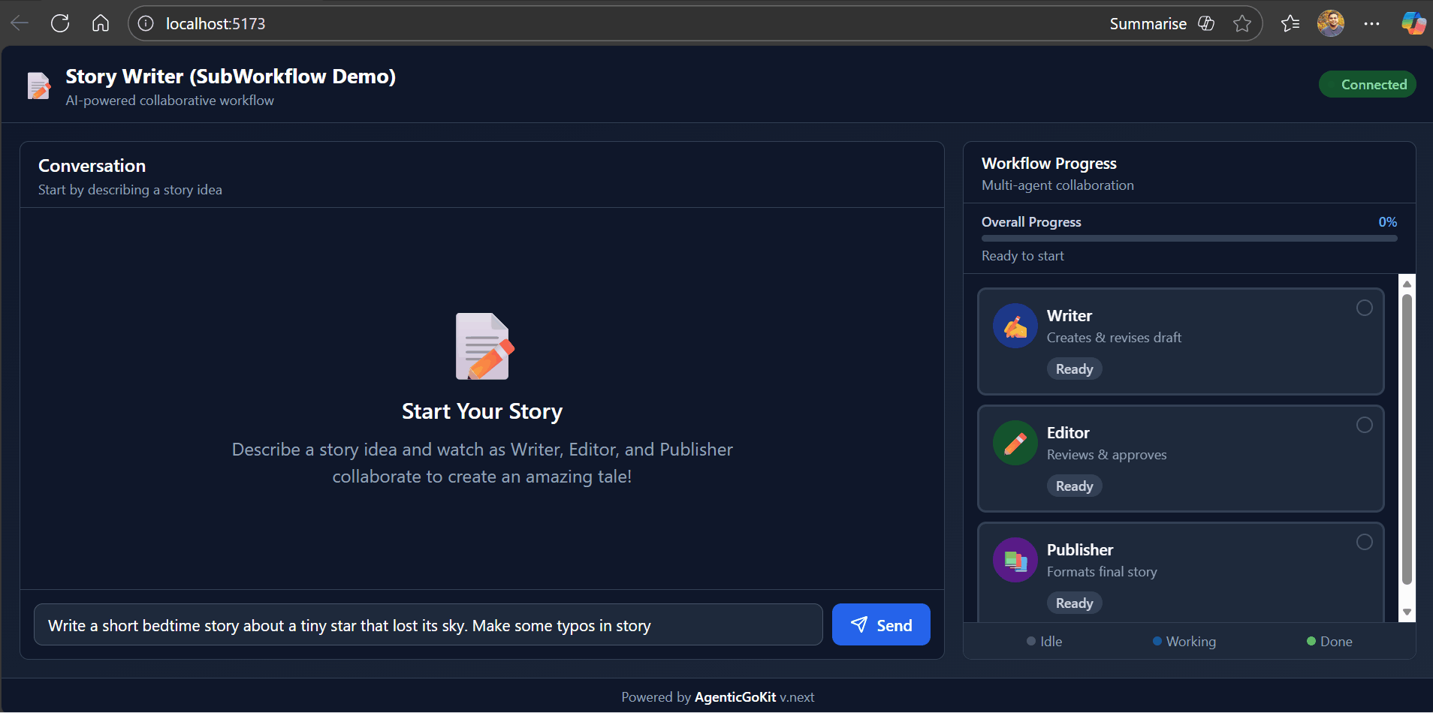The width and height of the screenshot is (1433, 713).
Task: Open the browser favorites list
Action: [x=1290, y=23]
